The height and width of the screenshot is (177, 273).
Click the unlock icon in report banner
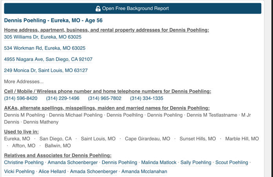pyautogui.click(x=98, y=9)
